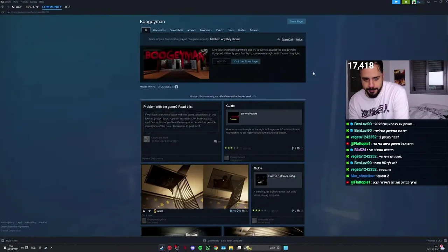This screenshot has height=252, width=448.
Task: Click the taskbar search box
Action: 262,248
